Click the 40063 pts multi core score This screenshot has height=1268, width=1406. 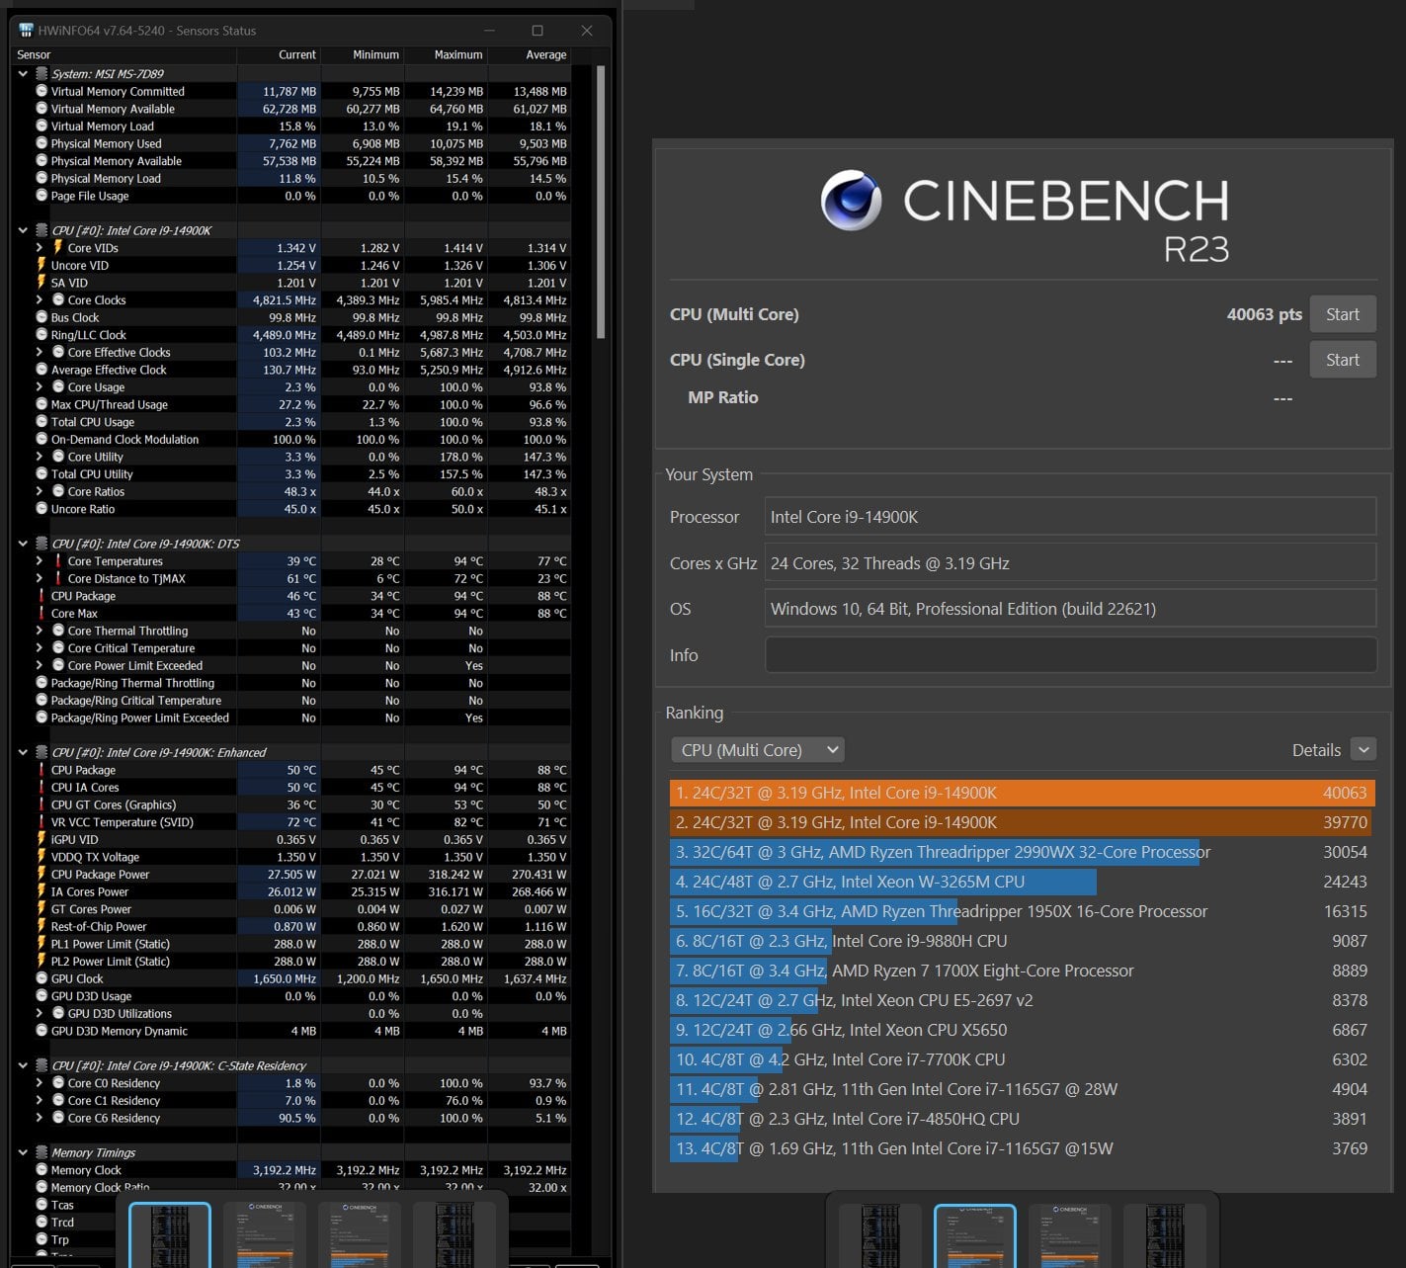click(x=1264, y=314)
